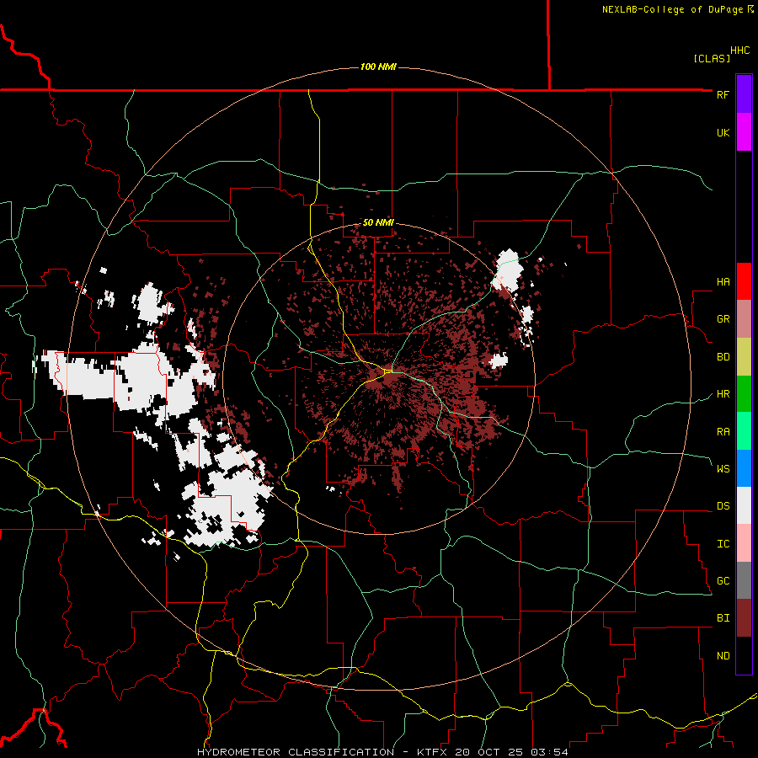Click the "UK" legend label
The height and width of the screenshot is (758, 758).
pos(723,132)
